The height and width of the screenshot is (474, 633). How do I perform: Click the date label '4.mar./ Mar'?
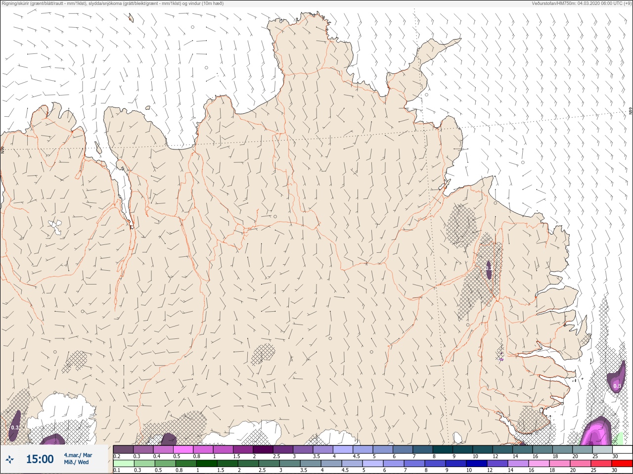pos(78,455)
